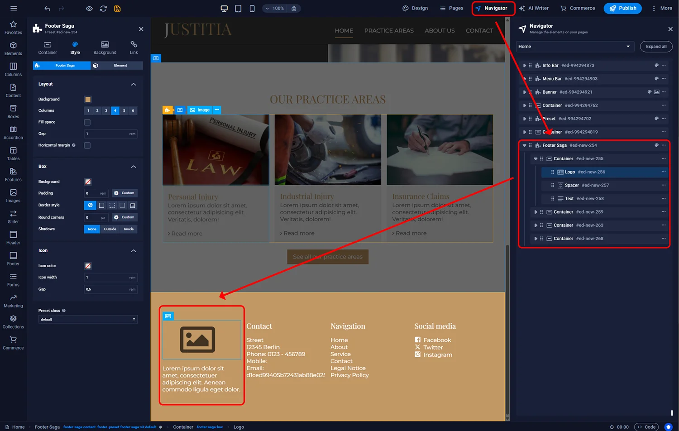Viewport: 679px width, 431px height.
Task: Click the Code icon in bottom status bar
Action: (x=646, y=426)
